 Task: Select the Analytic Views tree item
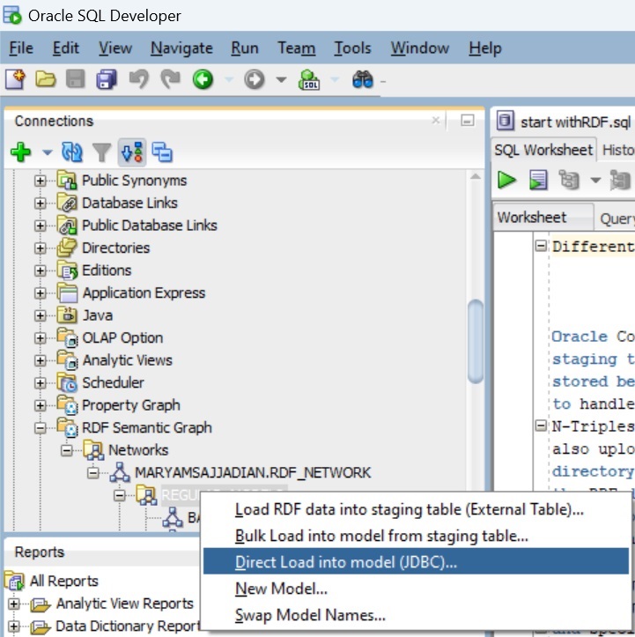pyautogui.click(x=128, y=360)
